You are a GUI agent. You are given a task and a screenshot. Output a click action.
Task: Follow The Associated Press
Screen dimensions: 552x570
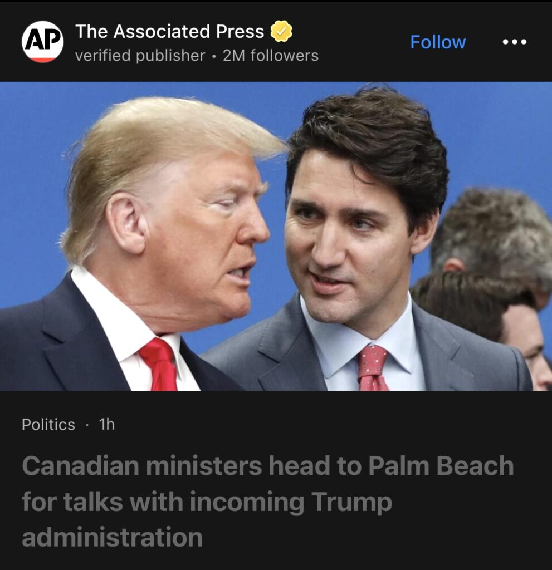click(x=438, y=42)
